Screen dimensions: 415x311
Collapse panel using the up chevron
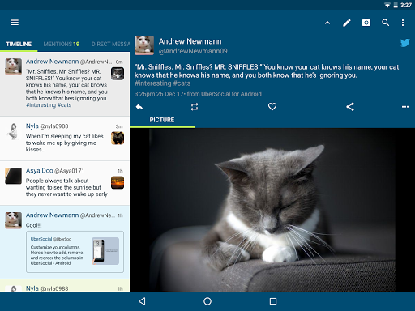(327, 23)
